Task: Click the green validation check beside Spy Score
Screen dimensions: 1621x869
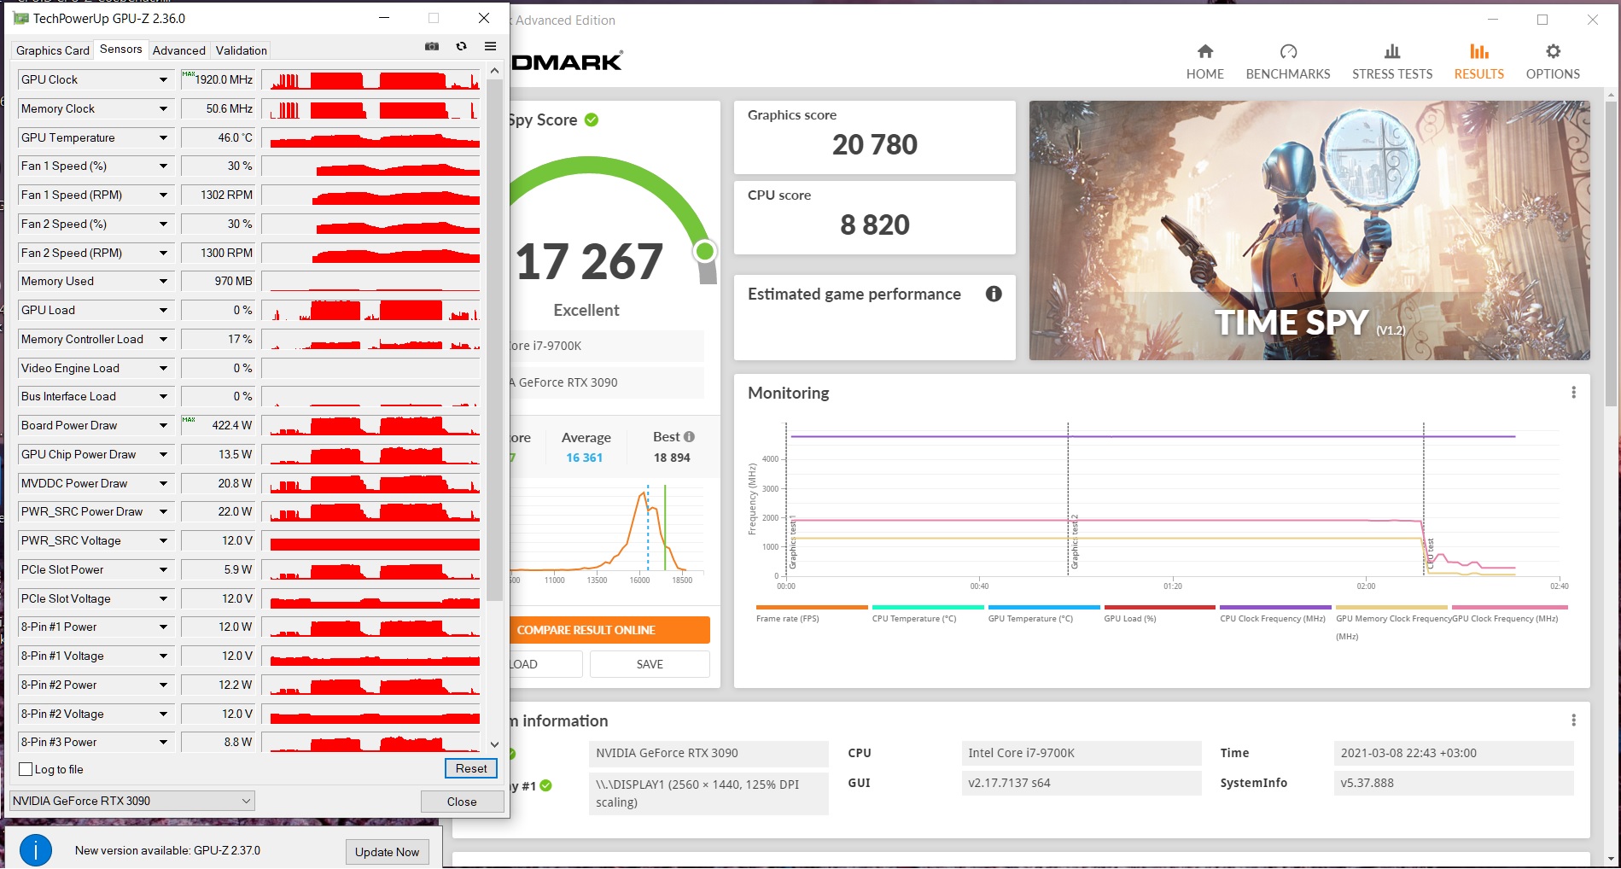Action: pos(592,120)
